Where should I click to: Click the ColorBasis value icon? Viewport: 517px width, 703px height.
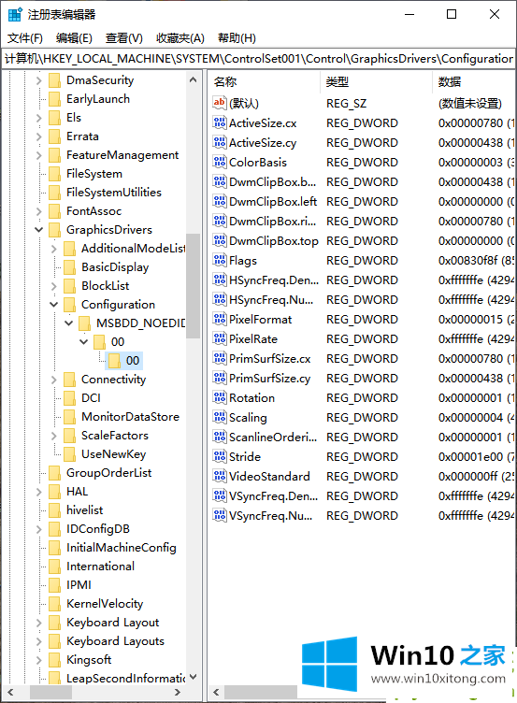click(220, 163)
